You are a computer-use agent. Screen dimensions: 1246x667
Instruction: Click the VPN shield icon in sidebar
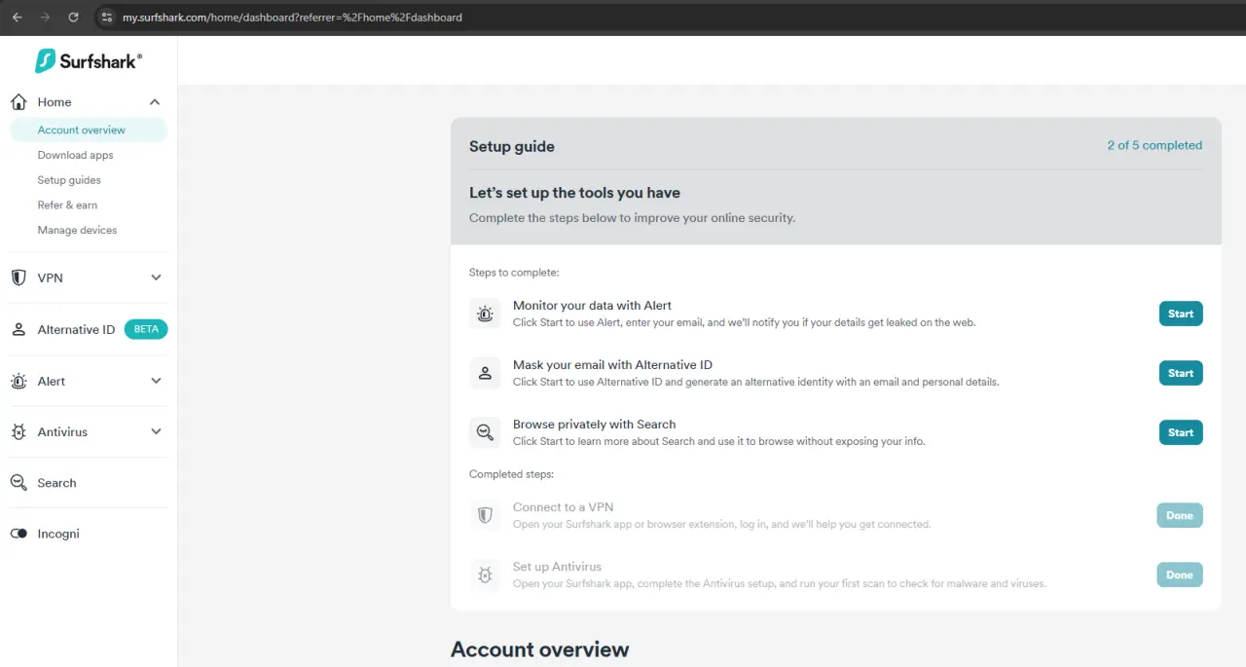click(18, 278)
